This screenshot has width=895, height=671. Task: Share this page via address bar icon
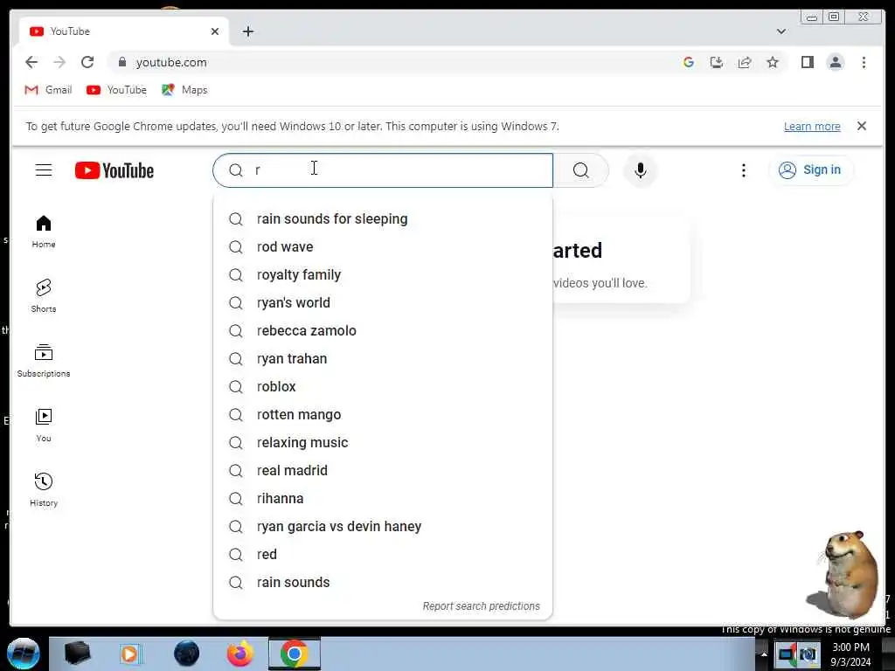tap(745, 62)
